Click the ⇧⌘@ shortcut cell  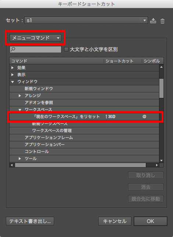tap(110, 117)
